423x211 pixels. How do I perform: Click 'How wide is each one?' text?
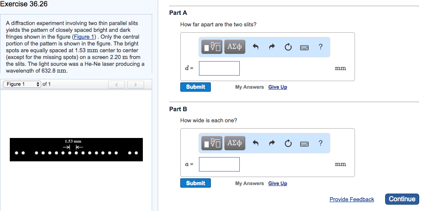pyautogui.click(x=209, y=121)
